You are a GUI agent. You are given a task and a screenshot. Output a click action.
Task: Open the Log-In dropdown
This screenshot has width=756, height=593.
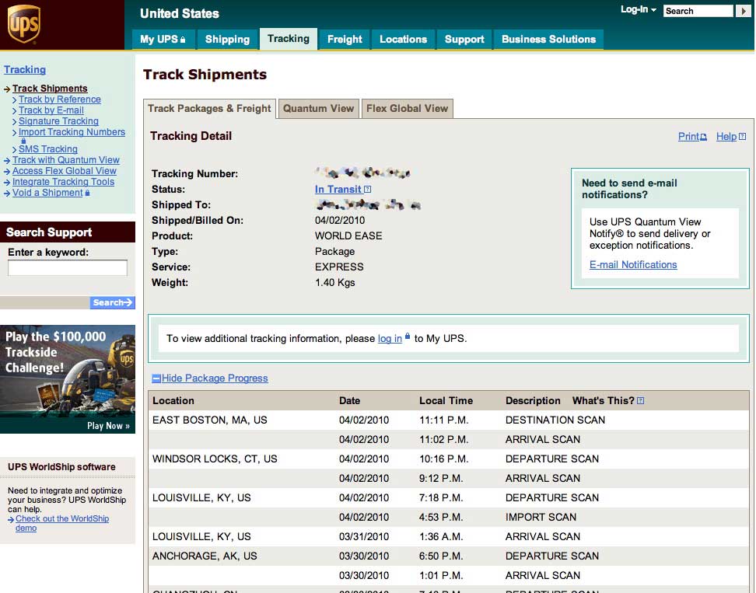pyautogui.click(x=639, y=9)
